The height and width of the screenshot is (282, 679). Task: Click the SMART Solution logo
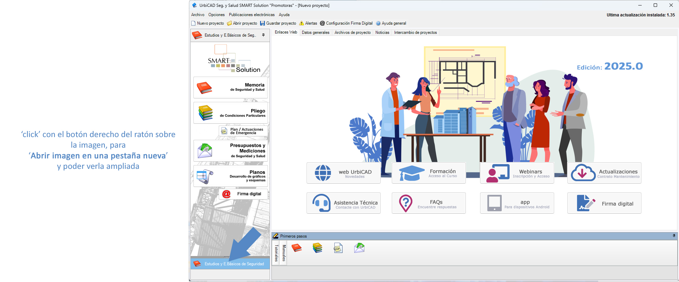point(234,59)
